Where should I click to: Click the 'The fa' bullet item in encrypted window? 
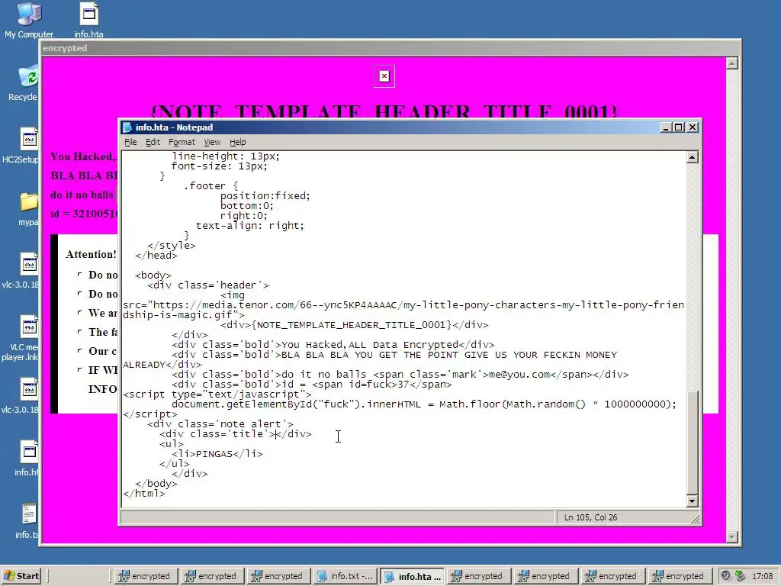point(103,332)
